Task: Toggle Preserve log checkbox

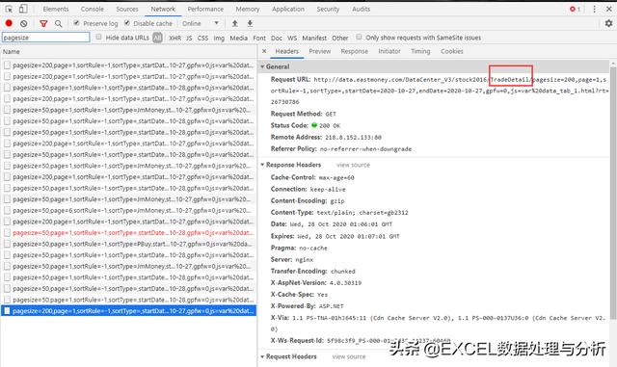Action: click(x=76, y=23)
